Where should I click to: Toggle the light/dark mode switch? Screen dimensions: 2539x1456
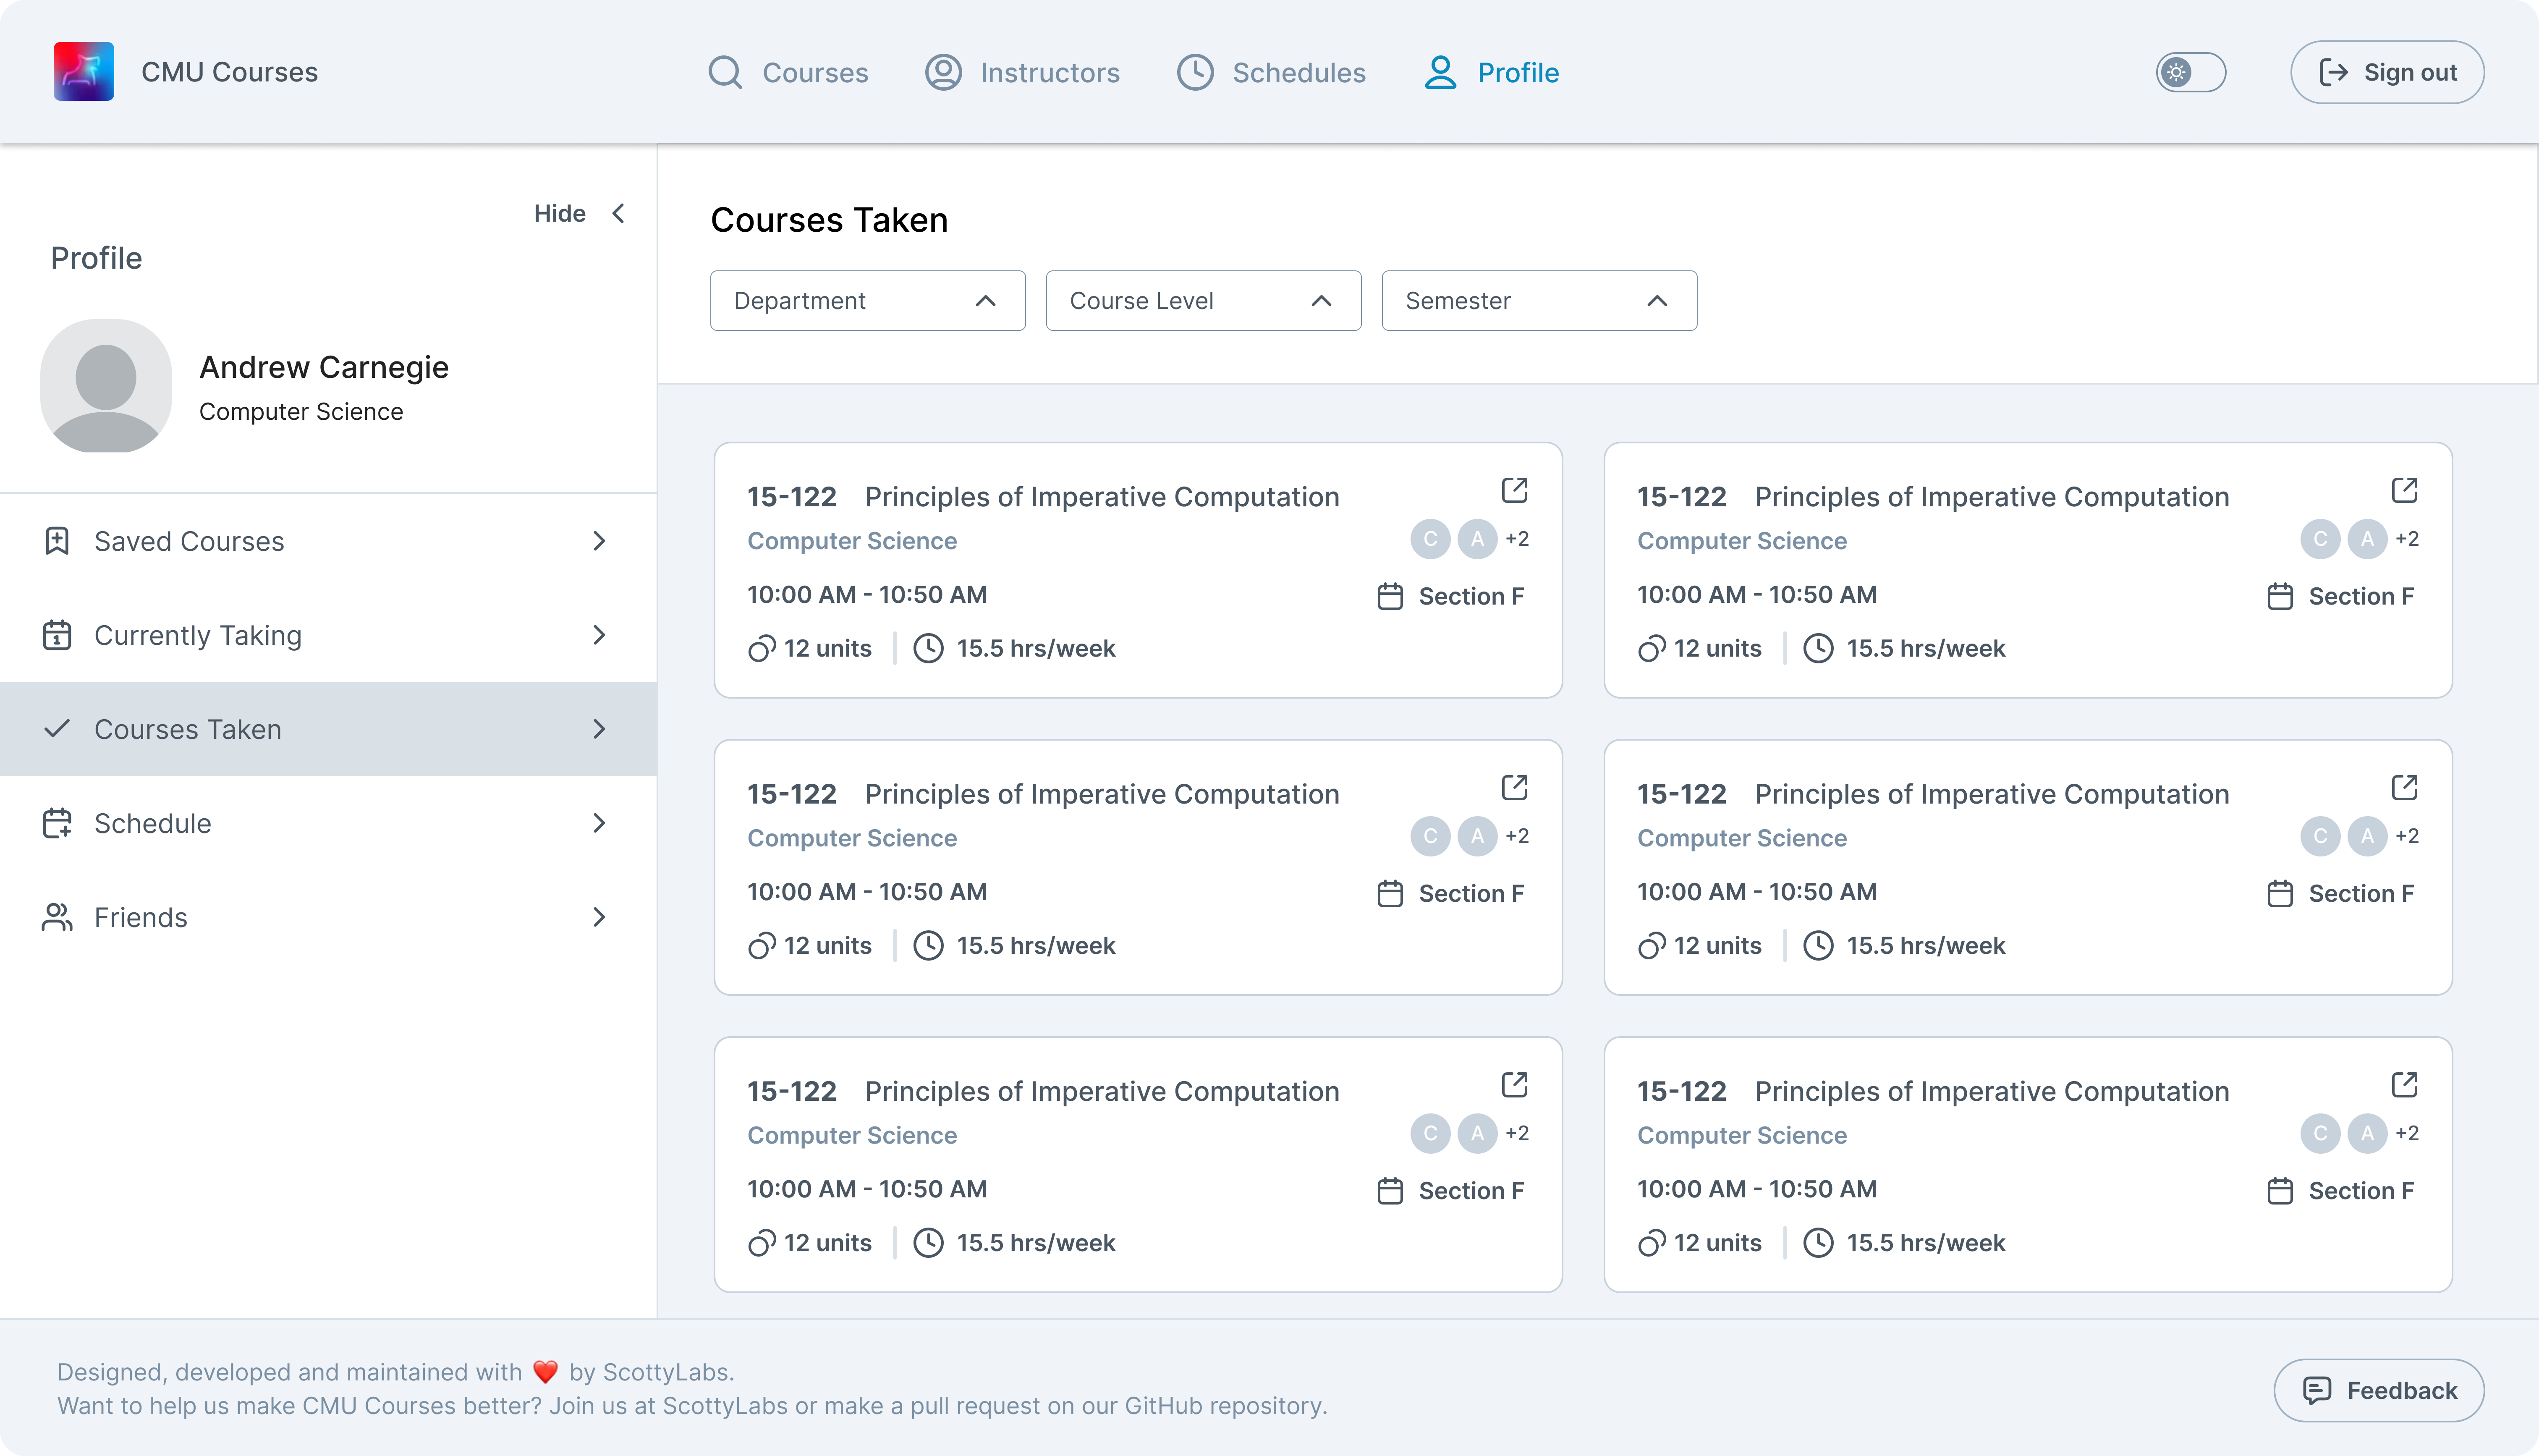click(x=2190, y=72)
